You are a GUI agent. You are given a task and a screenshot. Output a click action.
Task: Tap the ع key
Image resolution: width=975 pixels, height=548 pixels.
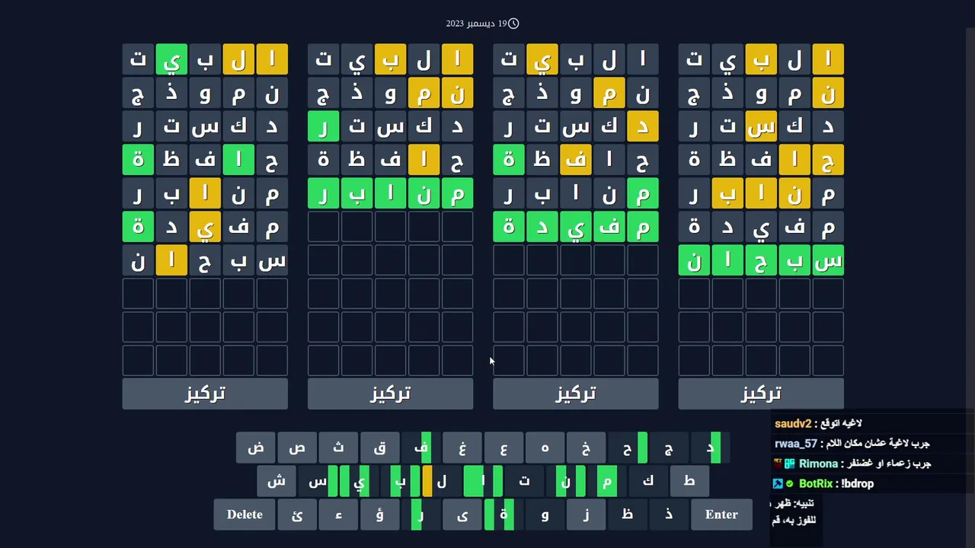pos(503,448)
